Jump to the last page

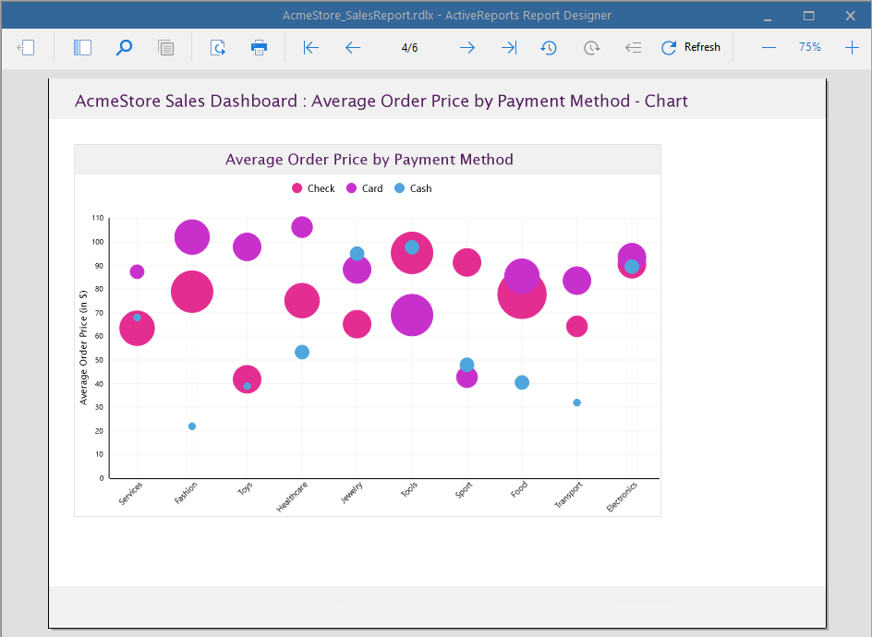508,48
